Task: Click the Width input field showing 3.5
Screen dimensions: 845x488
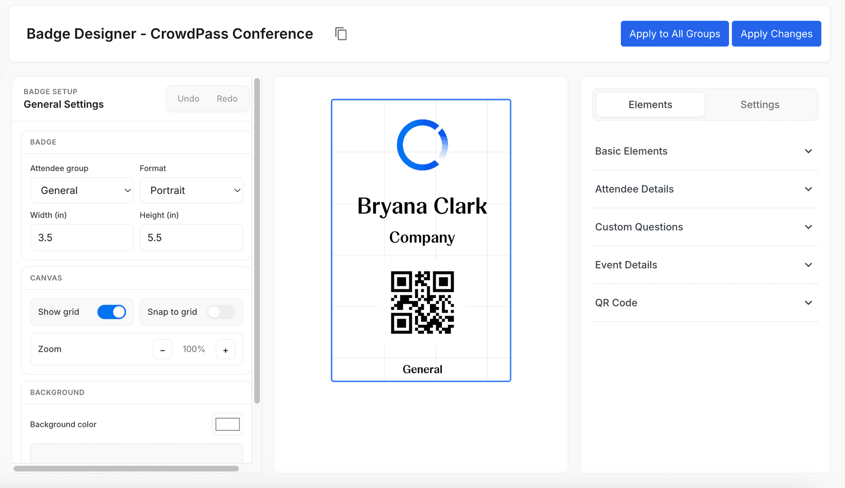Action: pyautogui.click(x=82, y=237)
